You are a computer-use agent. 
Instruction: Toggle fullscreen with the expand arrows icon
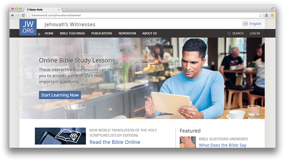pyautogui.click(x=272, y=8)
